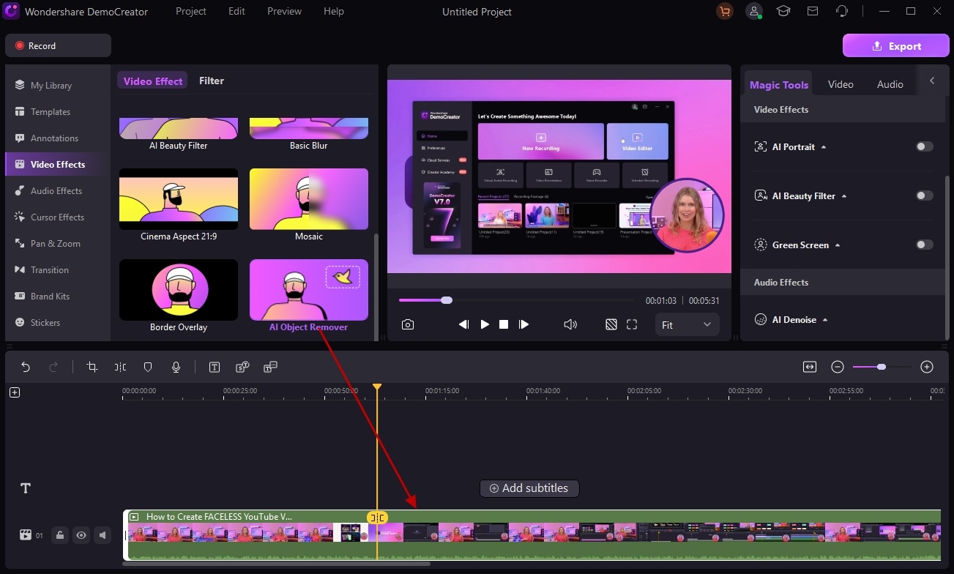Click the speech-to-text icon in the timeline toolbar

242,367
